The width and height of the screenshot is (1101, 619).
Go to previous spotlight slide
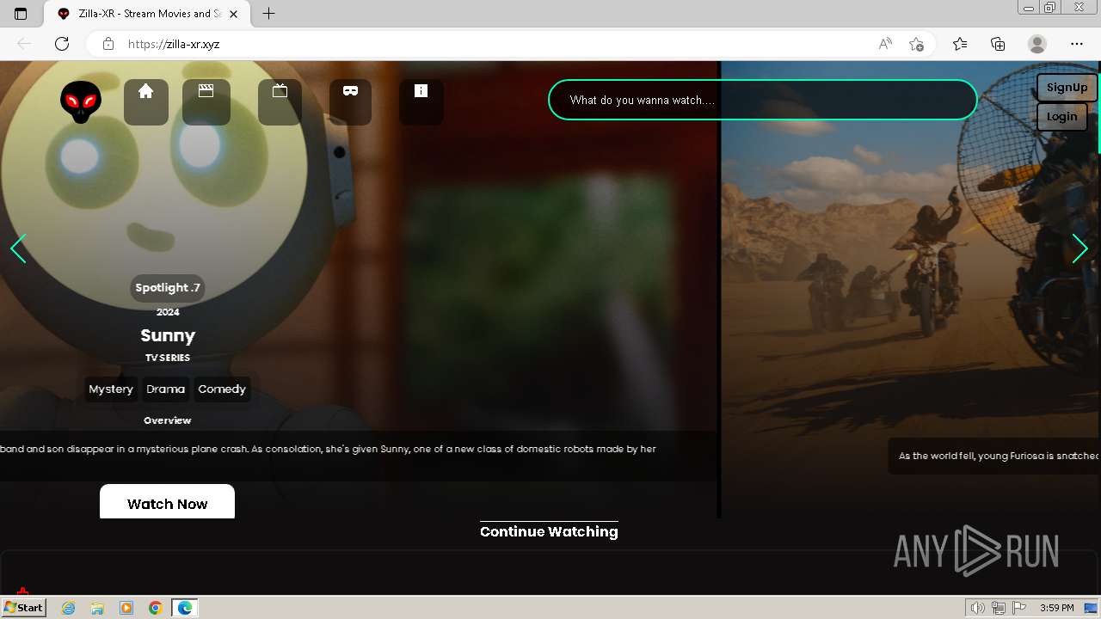click(x=18, y=248)
